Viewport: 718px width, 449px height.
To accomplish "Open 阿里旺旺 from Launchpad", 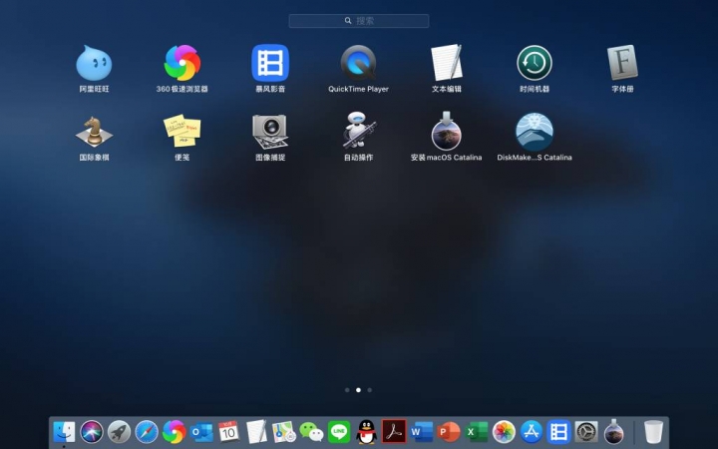I will point(94,63).
